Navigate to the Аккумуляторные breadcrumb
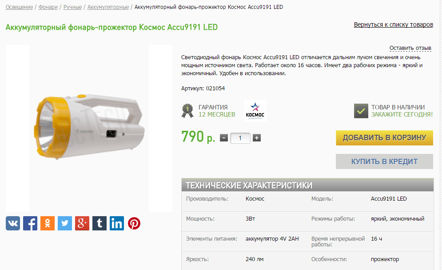 108,7
